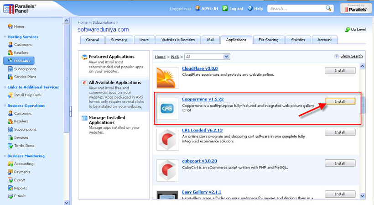374x205 pixels.
Task: Click the sidebar collapse handle
Action: [x=71, y=111]
